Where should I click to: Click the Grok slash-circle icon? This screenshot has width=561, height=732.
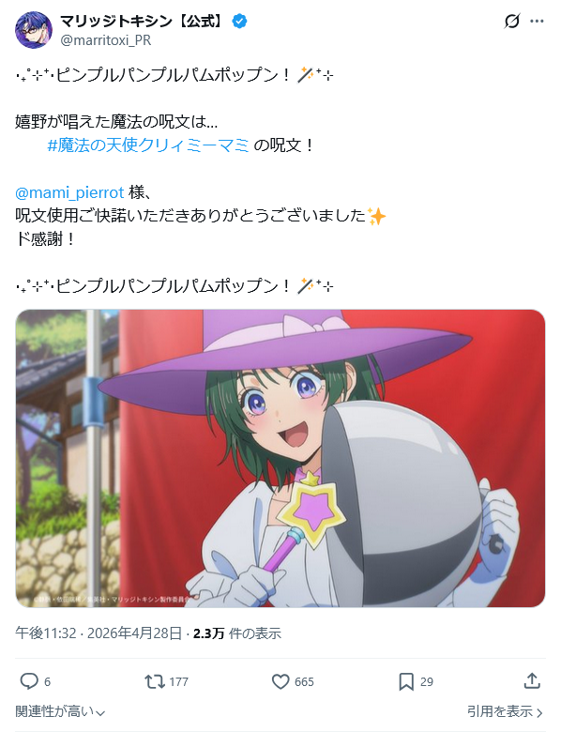512,22
